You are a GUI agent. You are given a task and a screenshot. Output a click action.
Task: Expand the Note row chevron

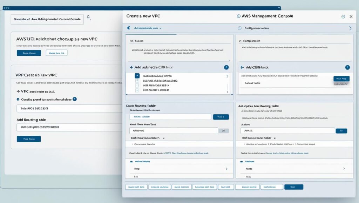(x=344, y=168)
